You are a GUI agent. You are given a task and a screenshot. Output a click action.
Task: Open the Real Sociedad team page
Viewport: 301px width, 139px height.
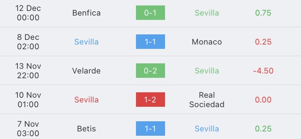click(x=207, y=100)
